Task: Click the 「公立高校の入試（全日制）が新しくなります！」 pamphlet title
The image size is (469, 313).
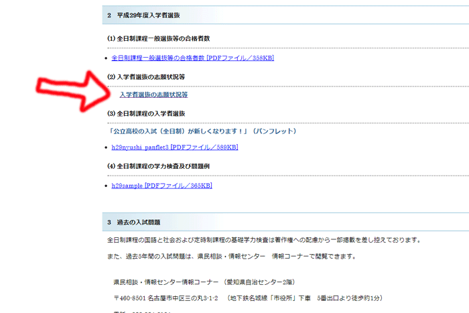Action: point(202,131)
